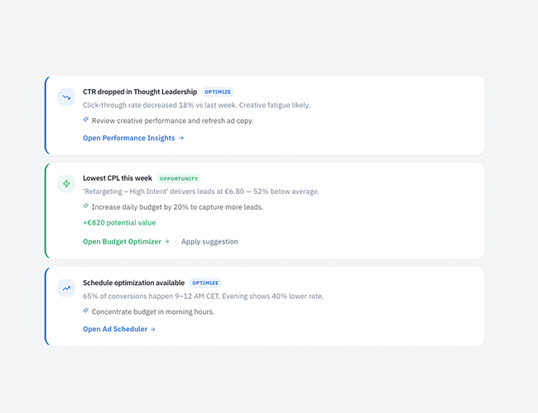The width and height of the screenshot is (538, 413).
Task: Click text 'Increase daily budget by 20%'
Action: pos(140,207)
